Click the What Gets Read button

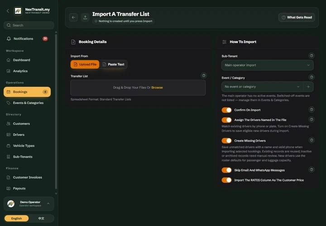pos(297,18)
